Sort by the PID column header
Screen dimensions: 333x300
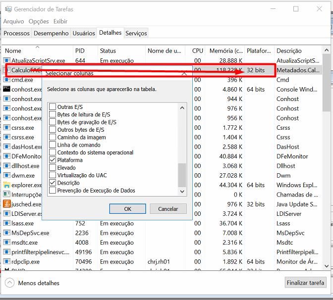80,50
